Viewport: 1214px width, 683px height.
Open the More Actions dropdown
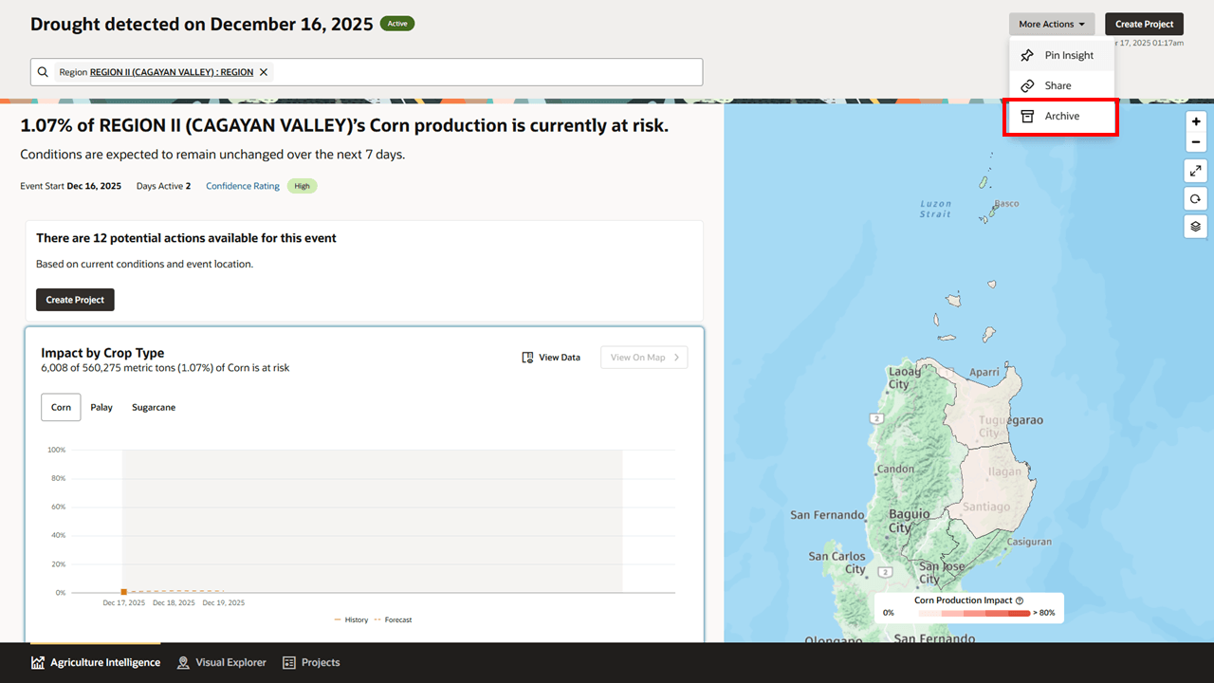point(1052,24)
